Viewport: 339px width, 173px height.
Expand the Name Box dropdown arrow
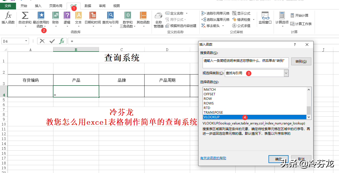[26, 41]
